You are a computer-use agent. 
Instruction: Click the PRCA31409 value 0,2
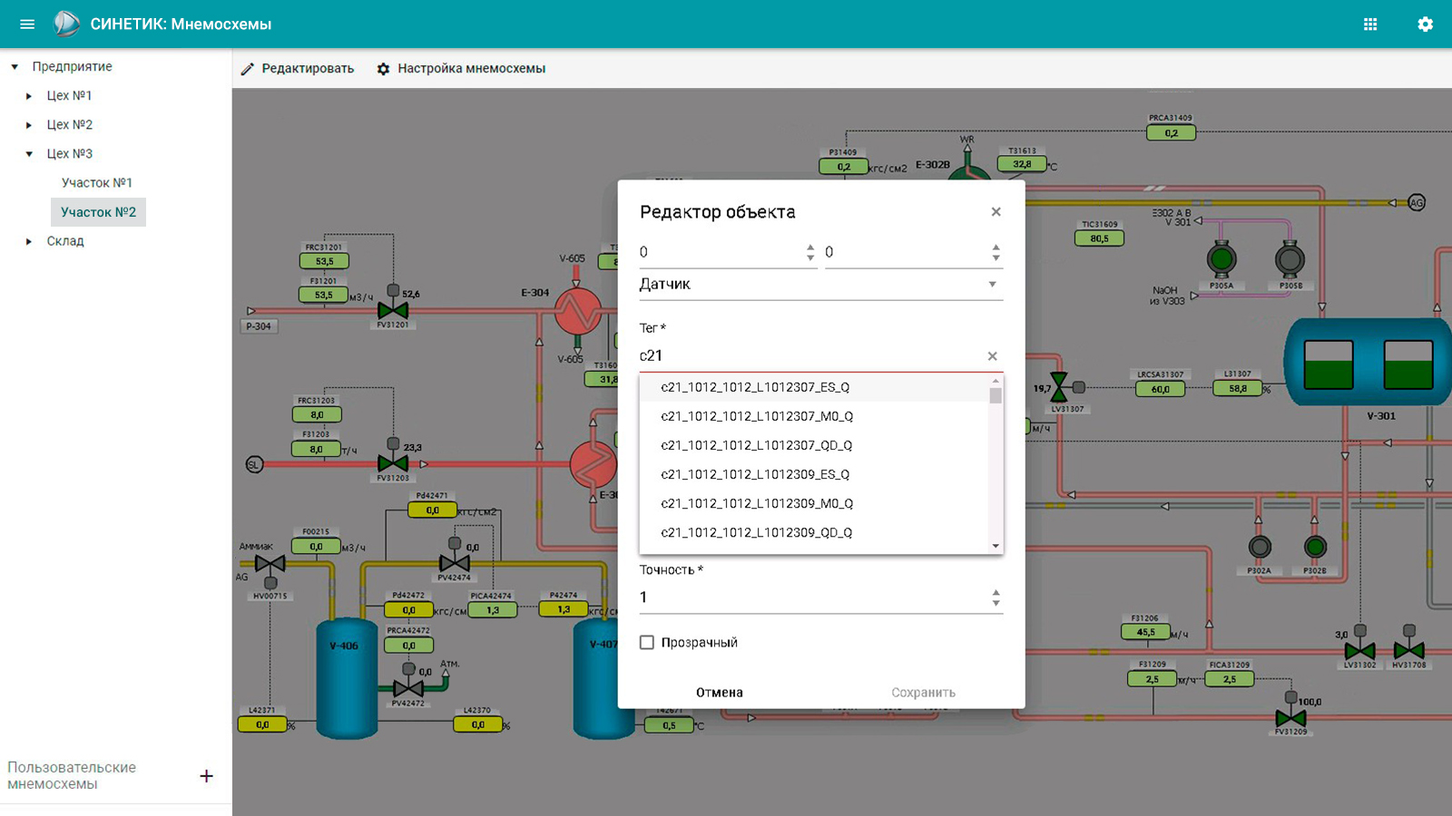(x=1171, y=133)
